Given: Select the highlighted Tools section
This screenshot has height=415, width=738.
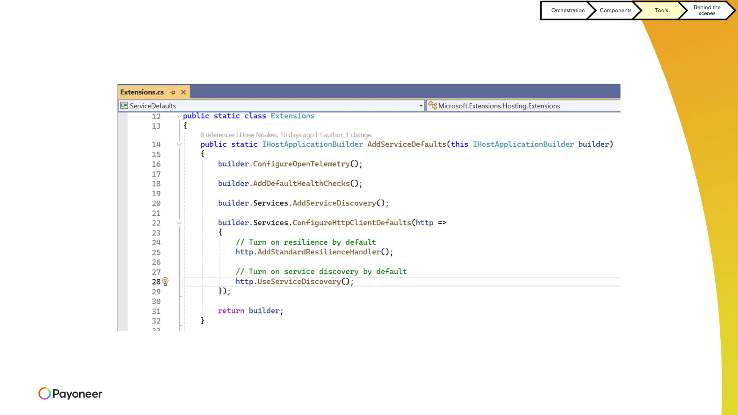Looking at the screenshot, I should click(661, 10).
